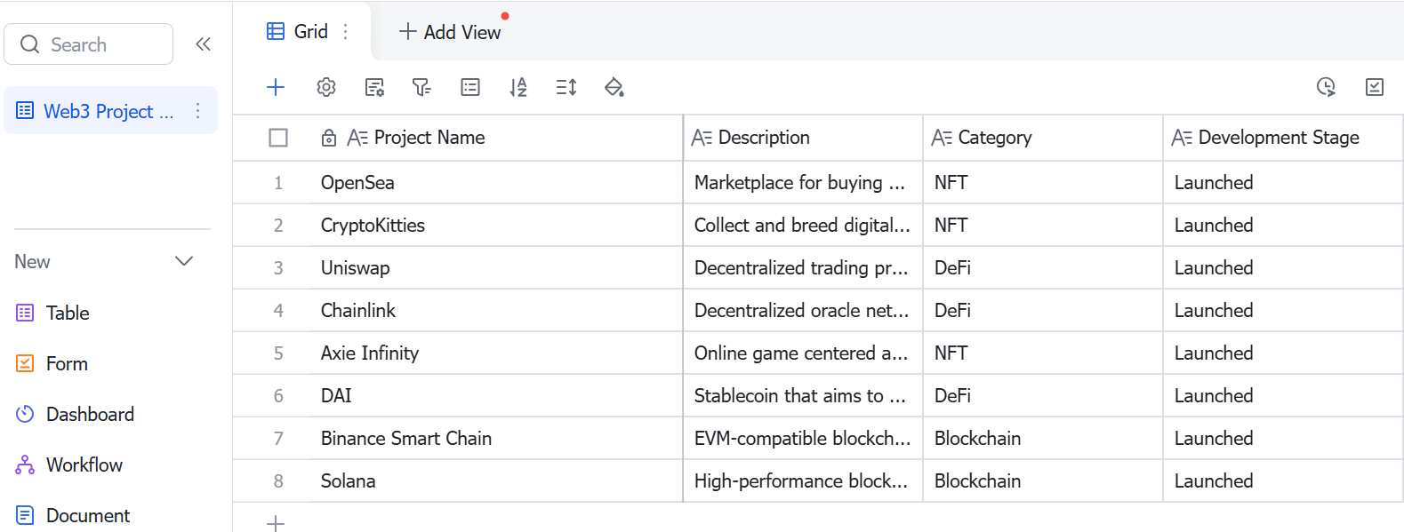Click the Search input field

tap(89, 44)
